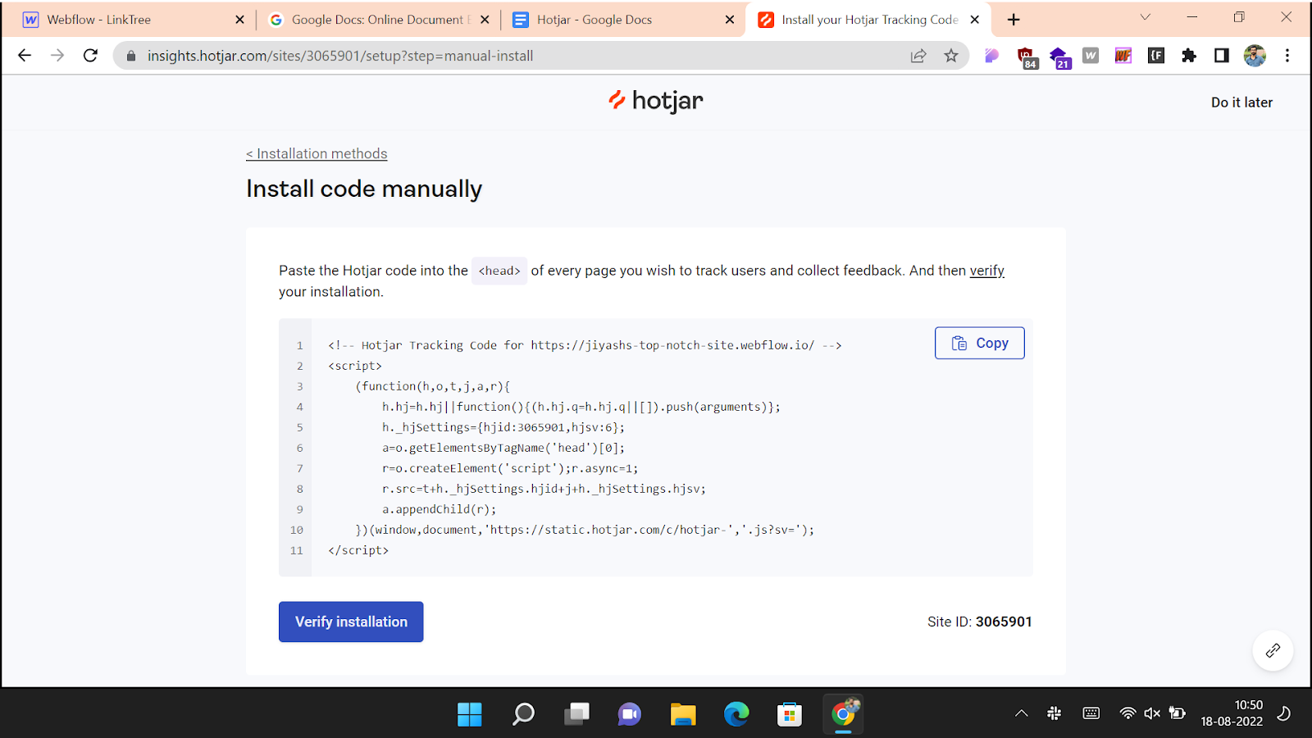Click the clipboard icon in the Copy button
1312x738 pixels.
(x=959, y=344)
